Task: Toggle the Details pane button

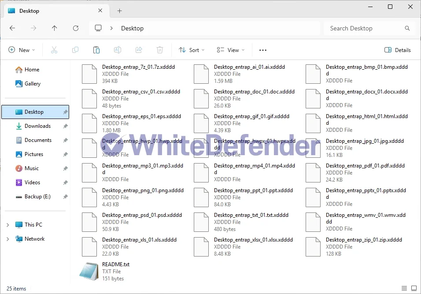Action: point(398,50)
